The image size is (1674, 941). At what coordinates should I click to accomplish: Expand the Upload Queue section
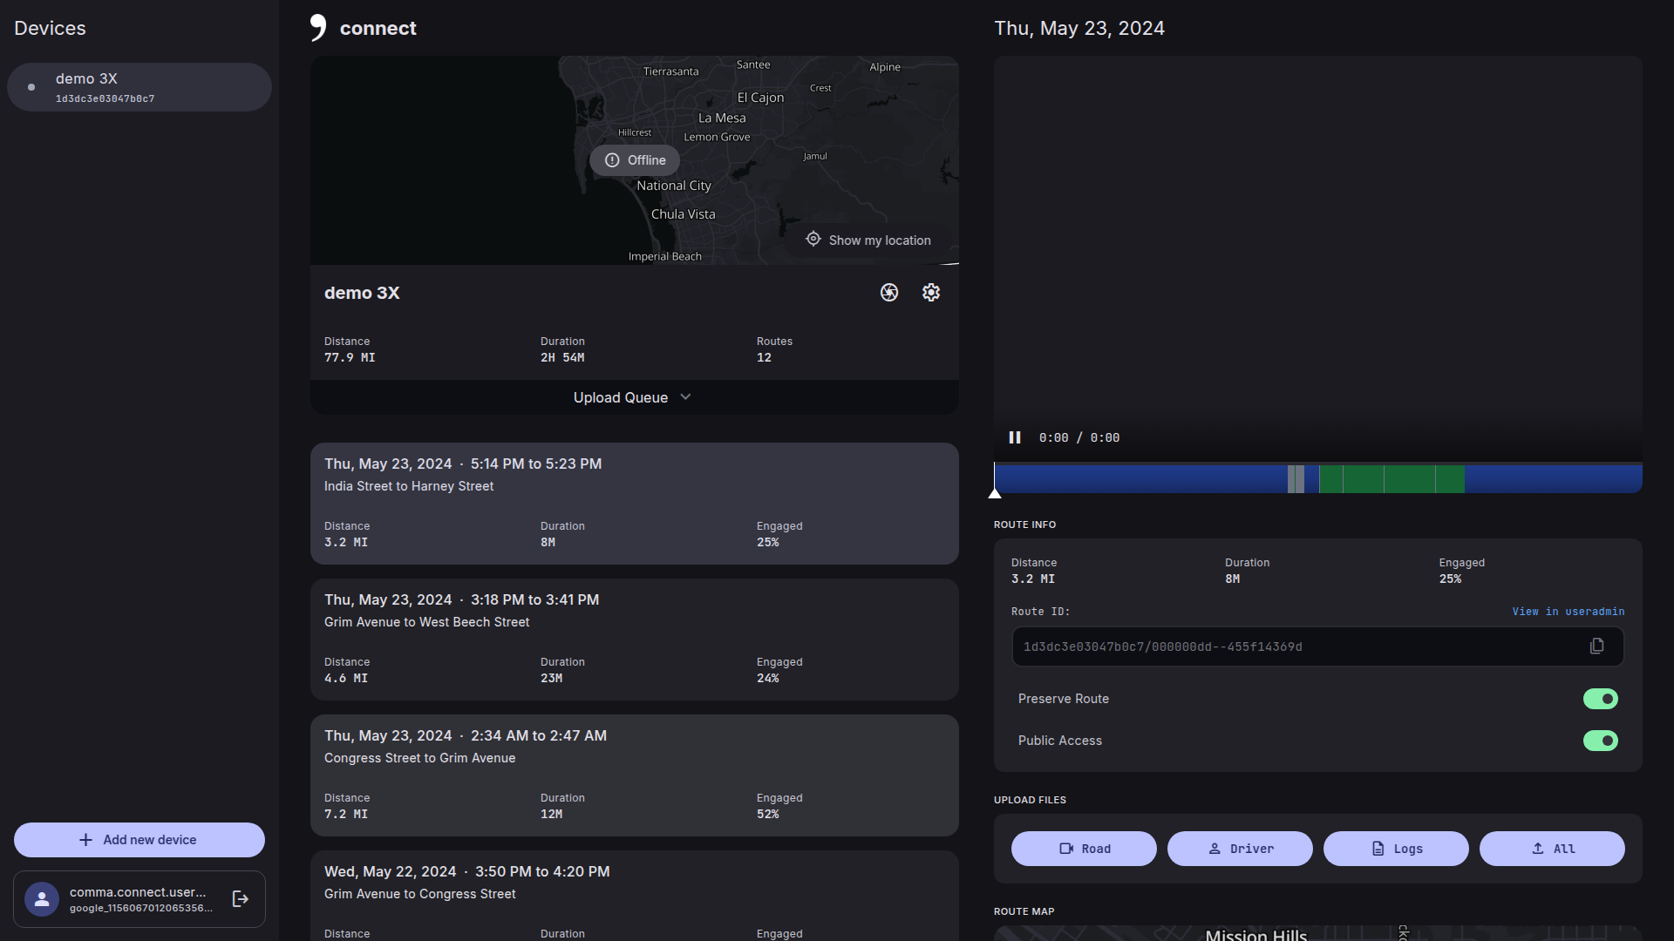[x=634, y=397]
